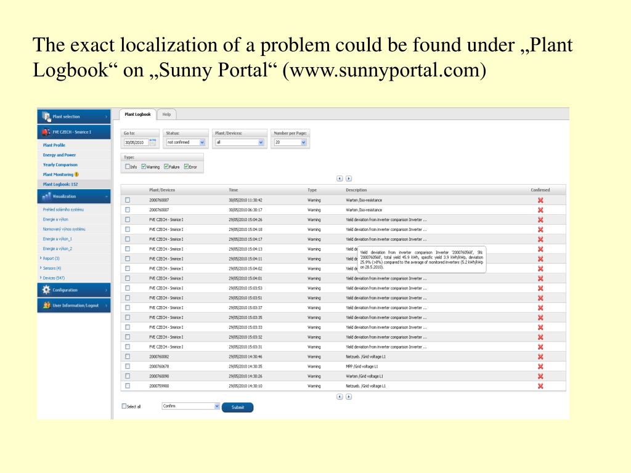Click red X for 29/05/2010 15:04:17 entry
This screenshot has height=473, width=631.
[x=540, y=240]
